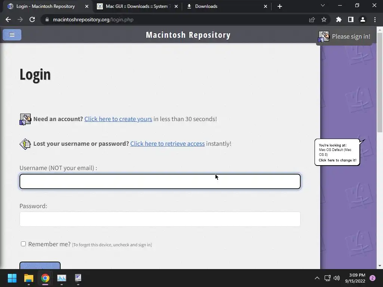Click the key icon beside Lost your username
The width and height of the screenshot is (383, 287).
pos(25,144)
